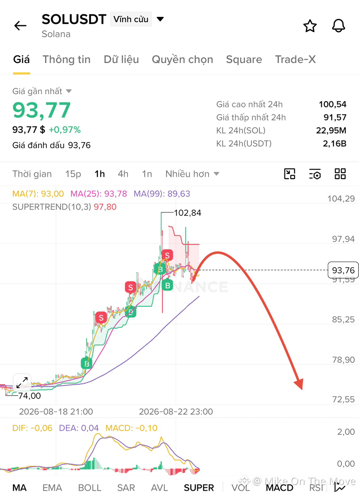Select the 1h timeframe
This screenshot has width=359, height=492.
pyautogui.click(x=100, y=174)
